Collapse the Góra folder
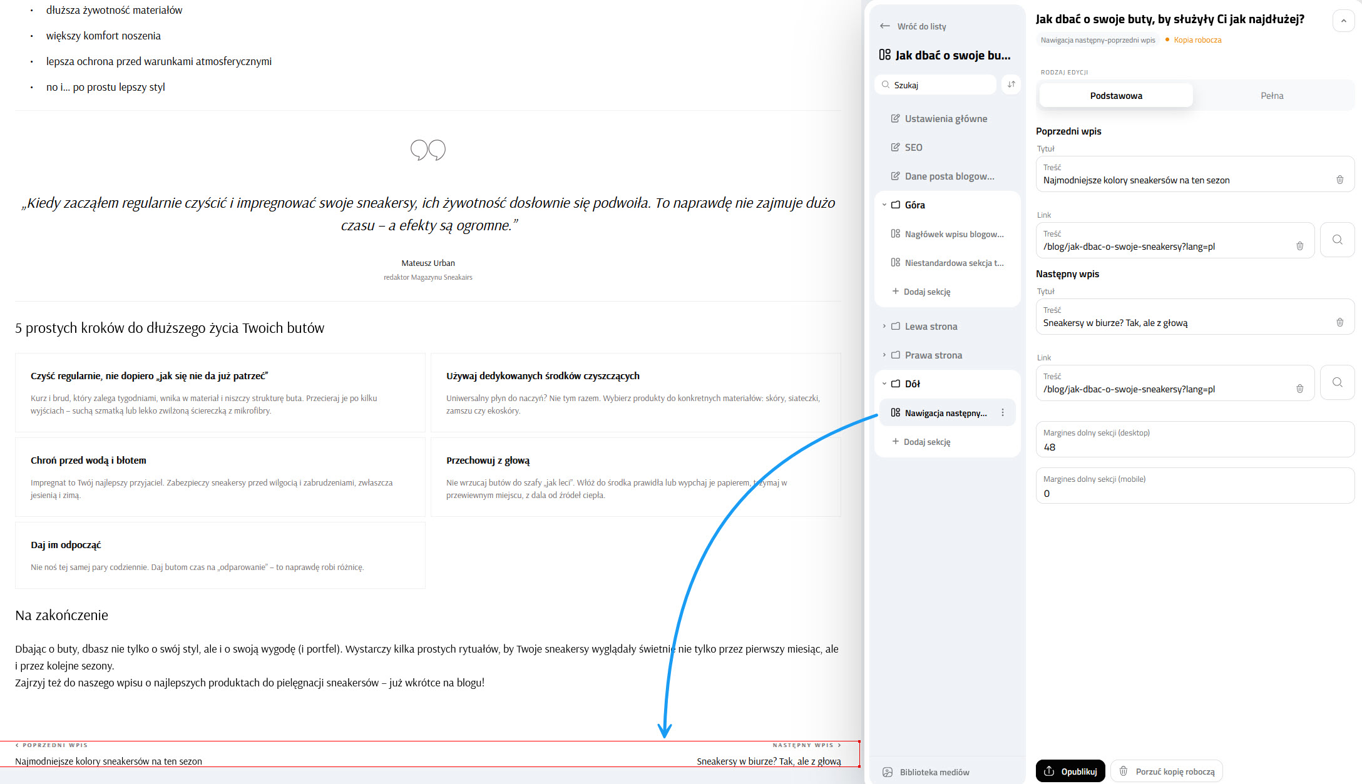 click(x=884, y=205)
